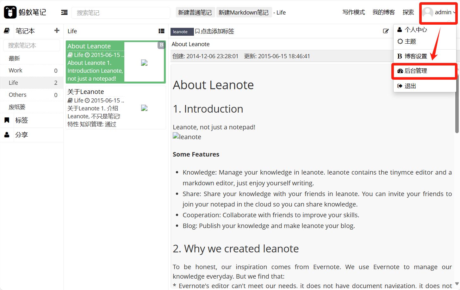Click the Leanote ant logo icon
Viewport: 460px width, 290px height.
(10, 12)
